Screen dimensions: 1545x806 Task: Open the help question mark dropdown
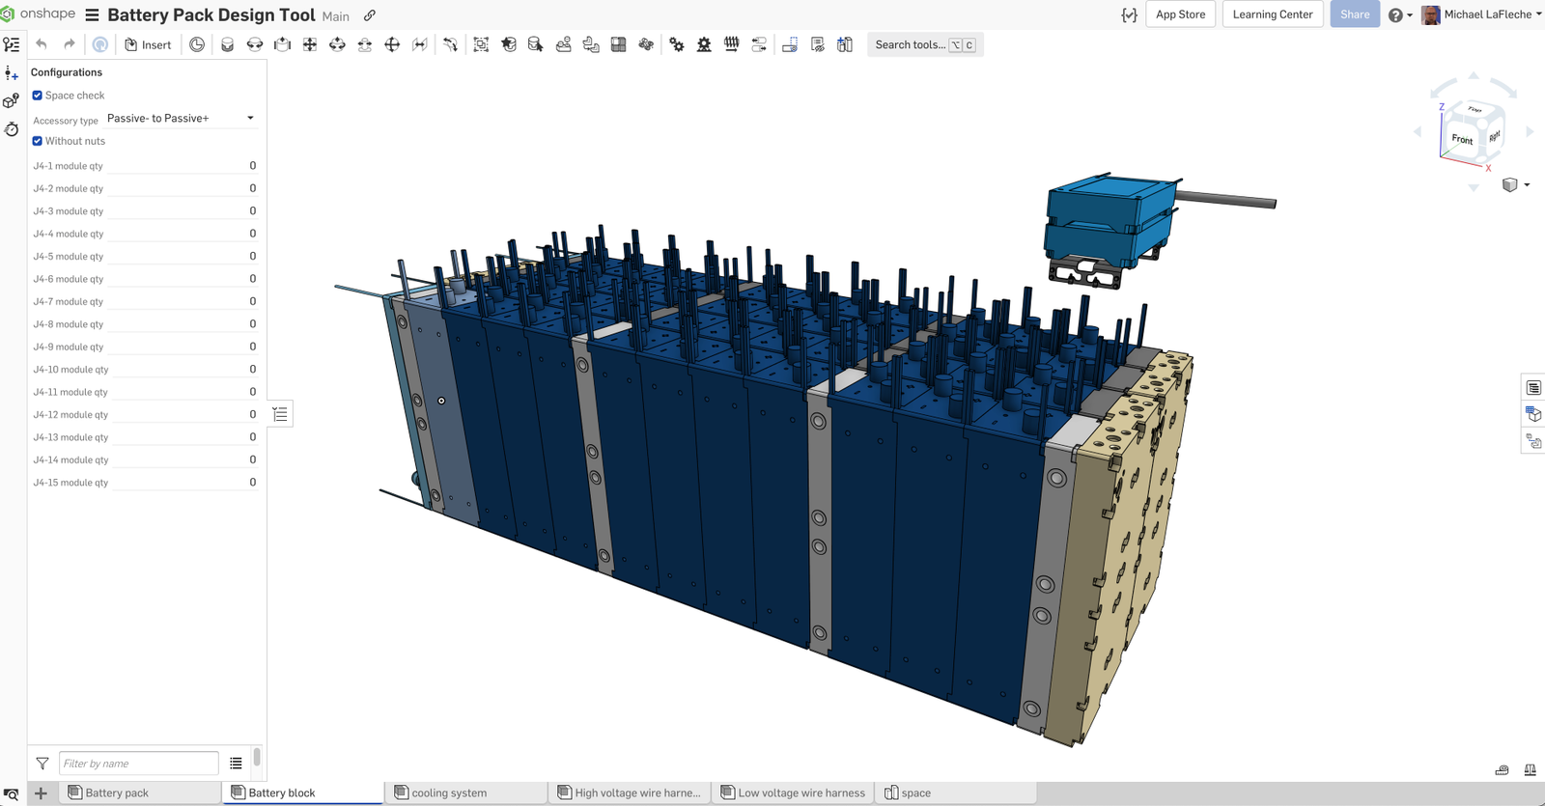1399,14
